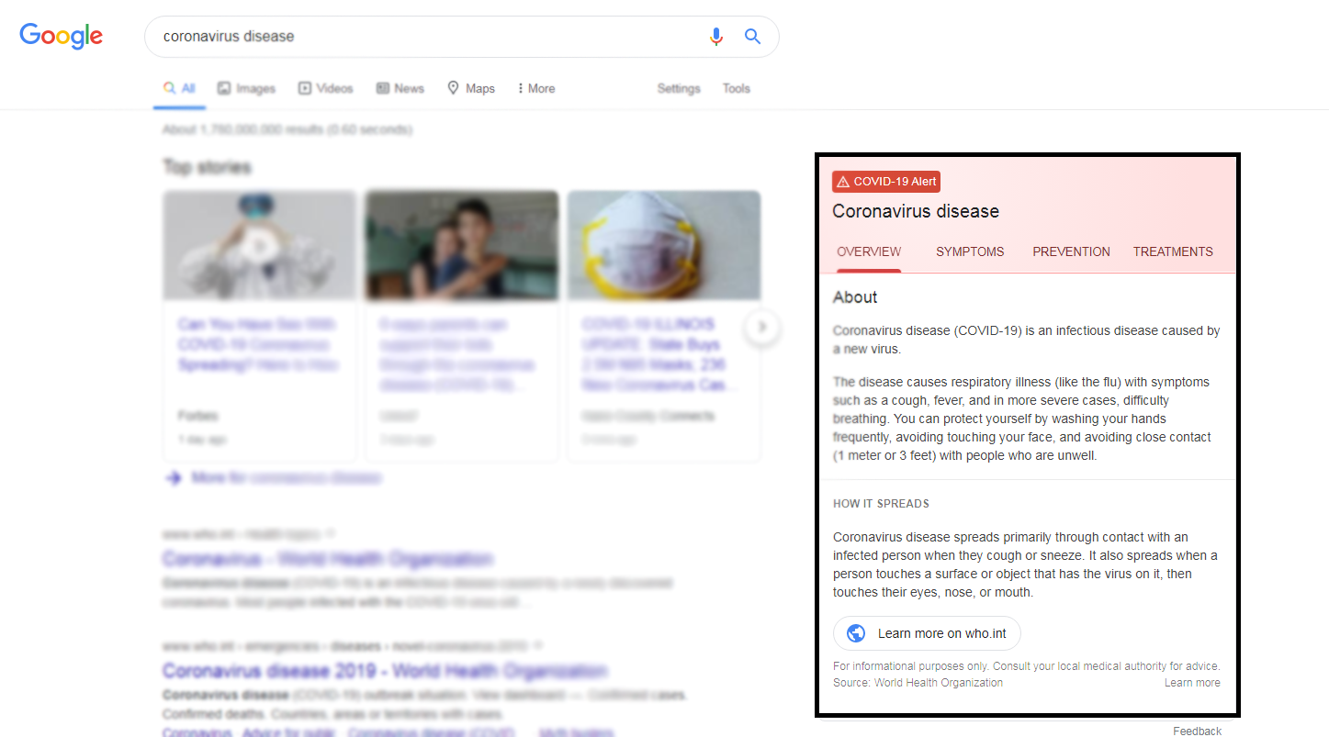Click the next arrow in Top stories carousel

click(x=761, y=327)
